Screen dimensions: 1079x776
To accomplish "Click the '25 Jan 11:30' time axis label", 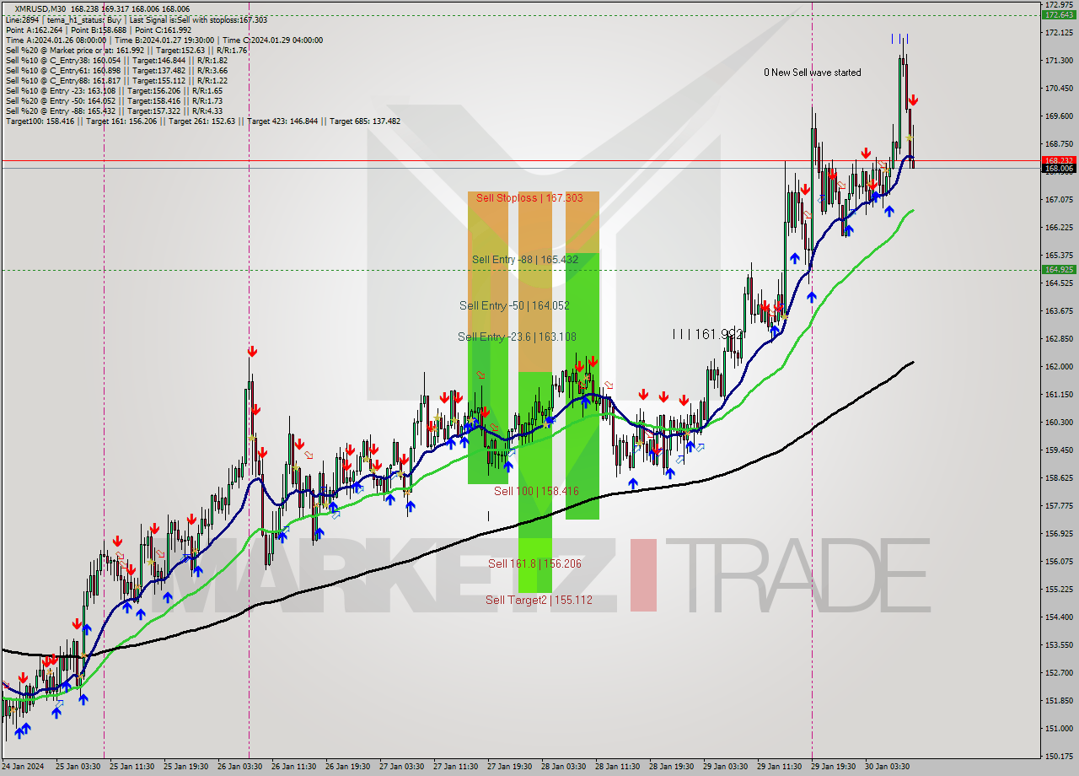I will pyautogui.click(x=132, y=767).
